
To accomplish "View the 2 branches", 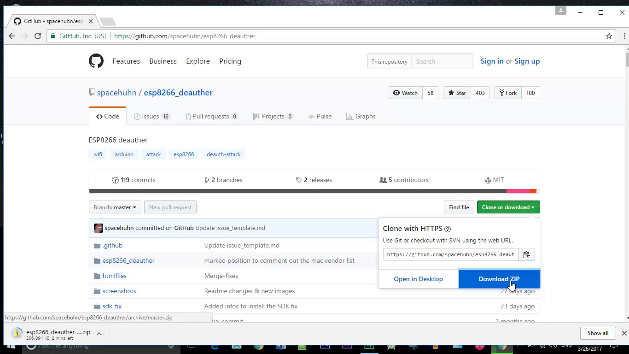I will click(x=223, y=180).
